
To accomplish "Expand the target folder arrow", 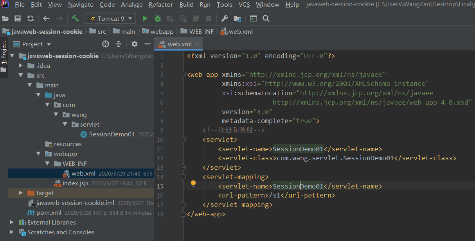I will (x=21, y=193).
